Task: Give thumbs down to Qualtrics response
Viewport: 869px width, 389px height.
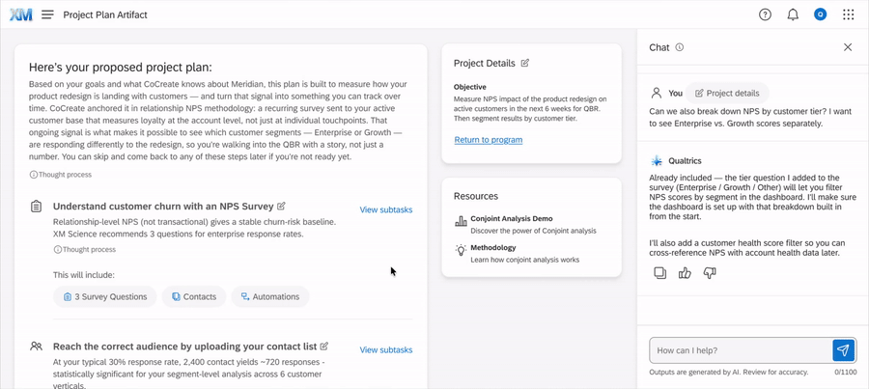Action: pos(710,272)
